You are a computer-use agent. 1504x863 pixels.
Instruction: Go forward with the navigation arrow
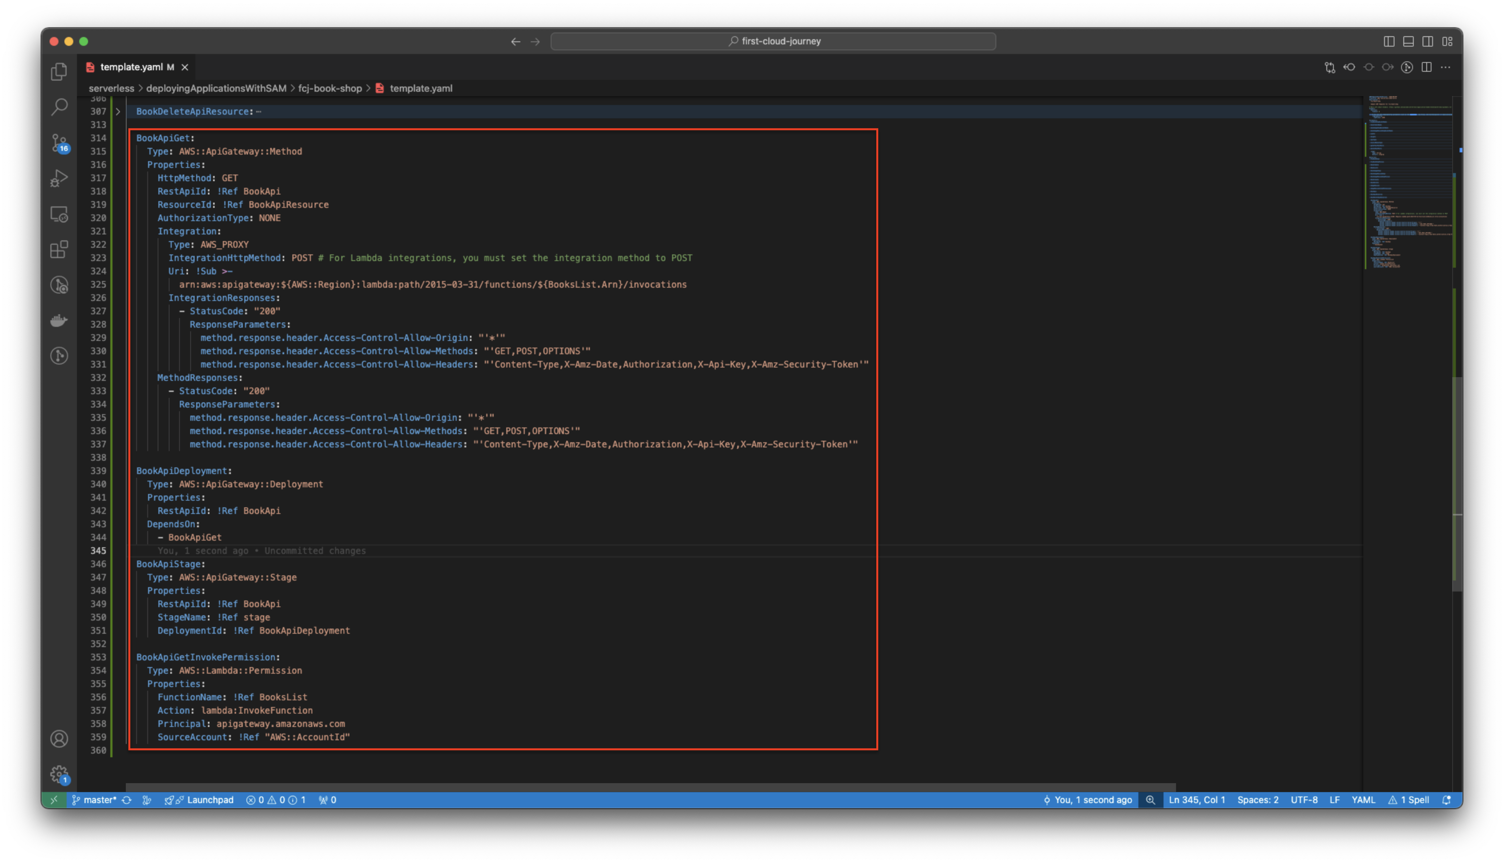pos(535,41)
